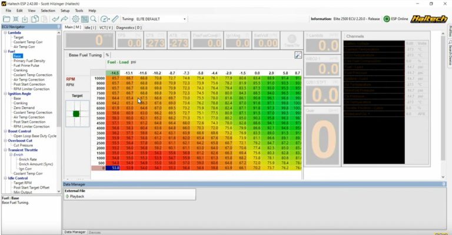
Task: Toggle the graph view icon above fuel table
Action: pyautogui.click(x=298, y=55)
